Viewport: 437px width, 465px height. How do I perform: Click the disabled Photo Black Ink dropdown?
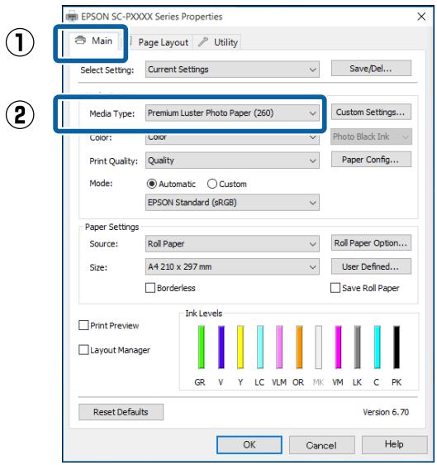371,137
